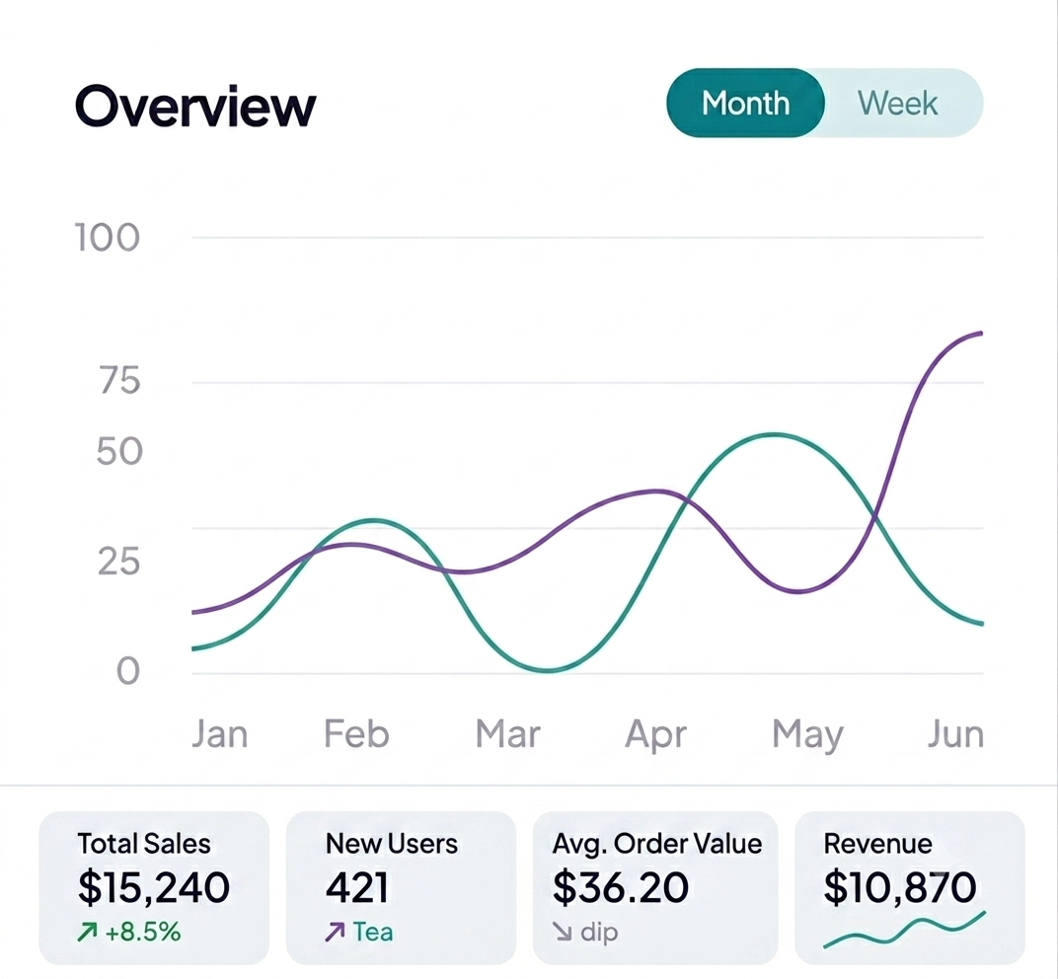The height and width of the screenshot is (979, 1058).
Task: Click the Mar label on the x-axis
Action: coord(508,734)
